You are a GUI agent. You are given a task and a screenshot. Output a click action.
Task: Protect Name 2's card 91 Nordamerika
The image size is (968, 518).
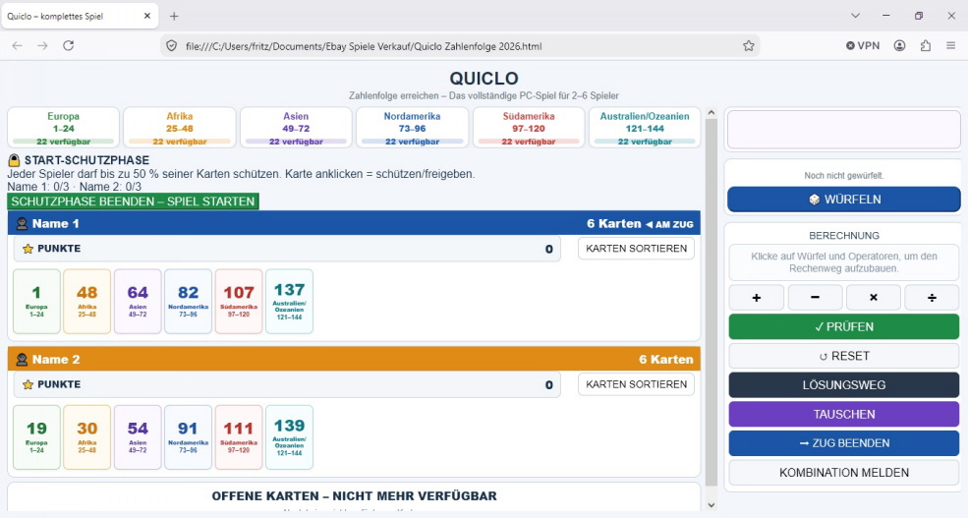point(189,437)
